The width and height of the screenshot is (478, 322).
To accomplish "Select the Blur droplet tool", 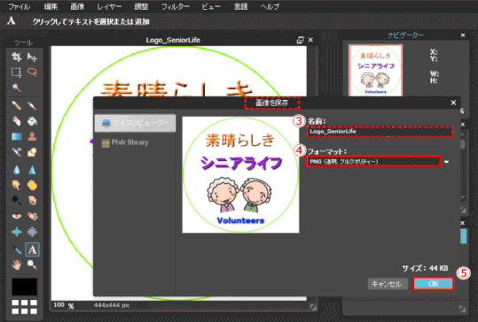I will 17,170.
